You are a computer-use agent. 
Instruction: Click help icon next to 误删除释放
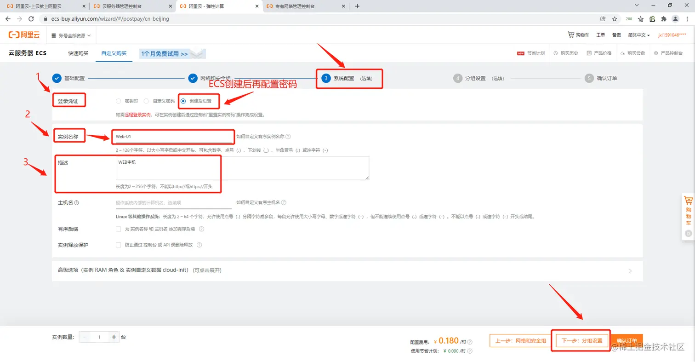pos(199,245)
